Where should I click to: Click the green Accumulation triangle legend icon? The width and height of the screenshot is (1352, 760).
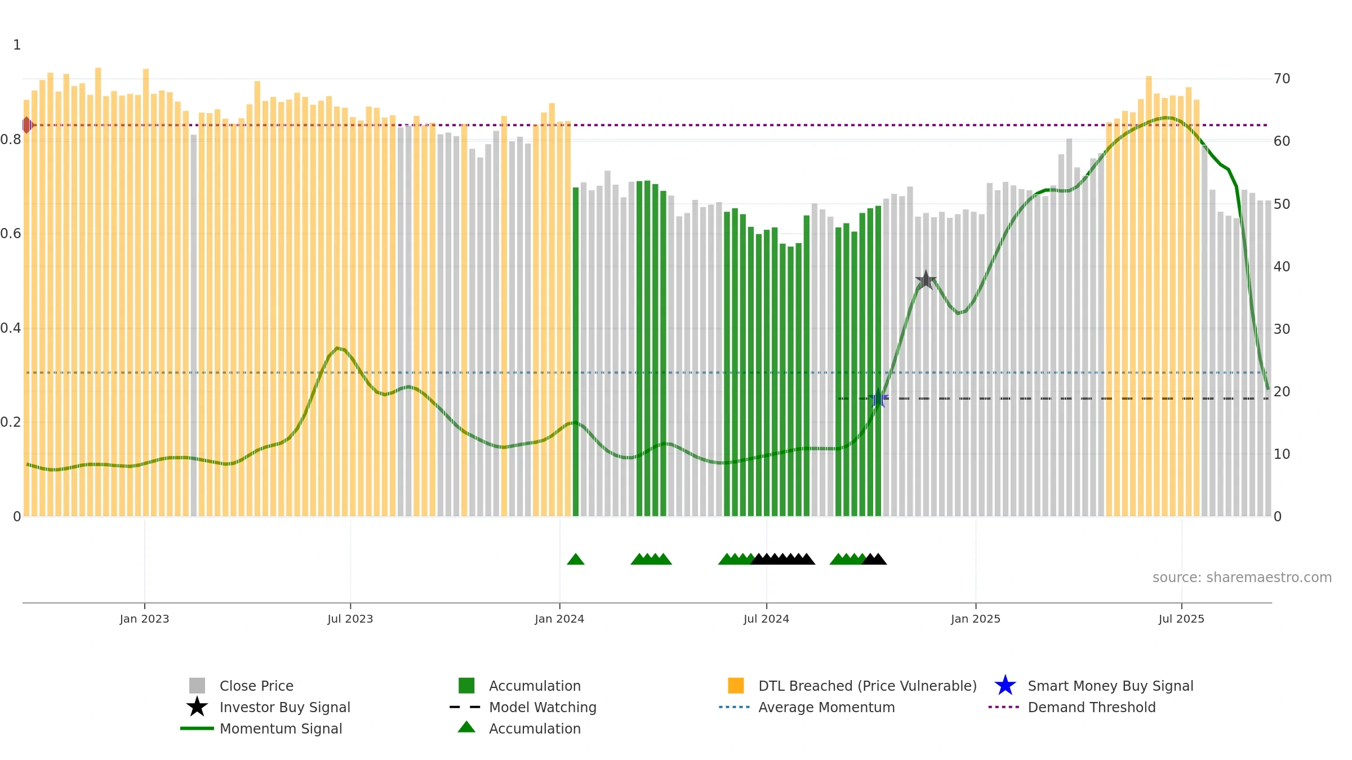coord(466,727)
